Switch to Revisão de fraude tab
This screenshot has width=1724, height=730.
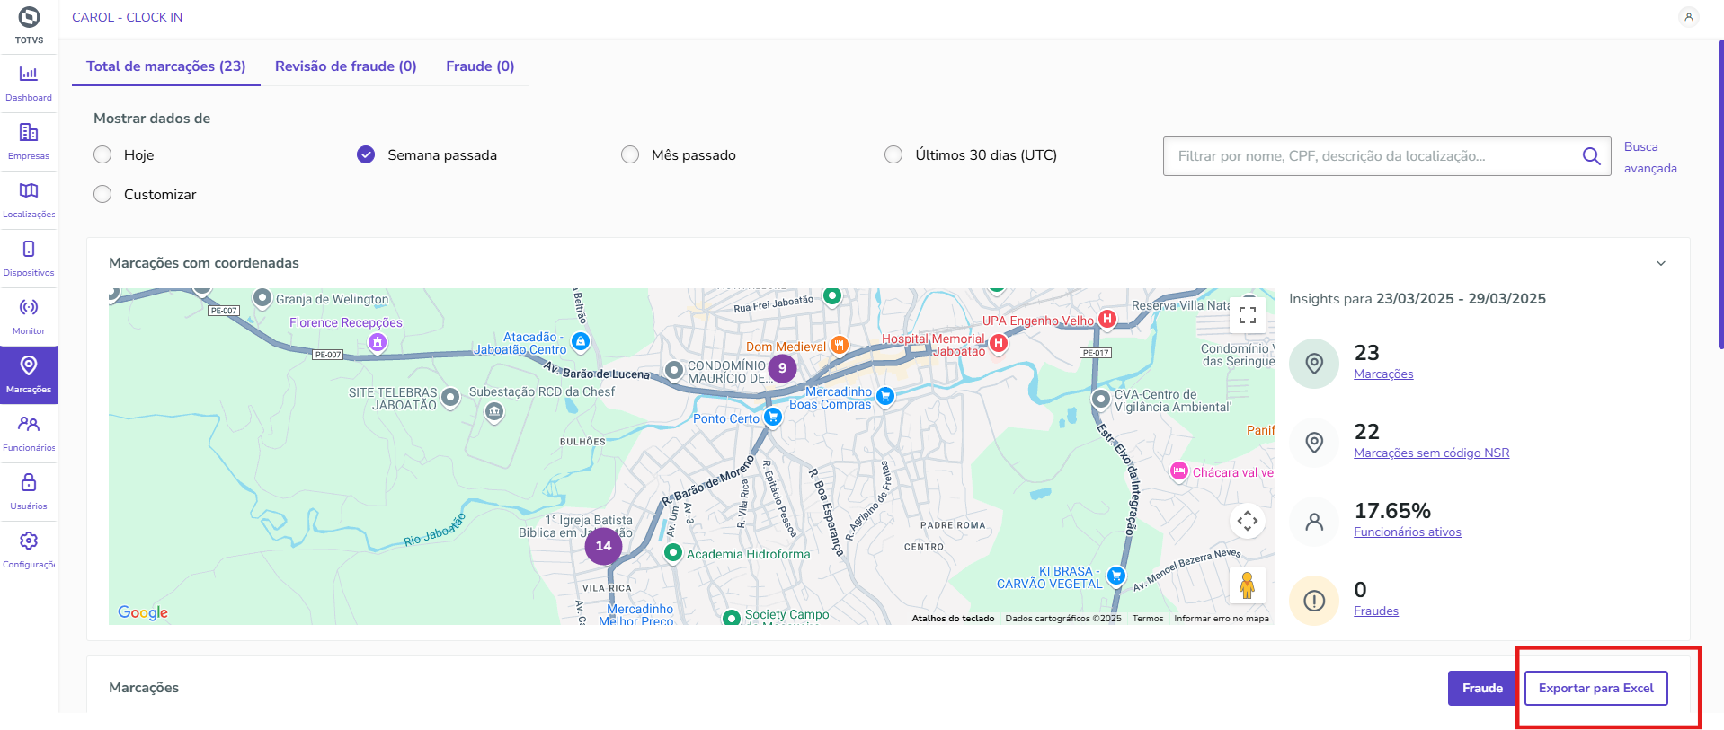(x=345, y=66)
